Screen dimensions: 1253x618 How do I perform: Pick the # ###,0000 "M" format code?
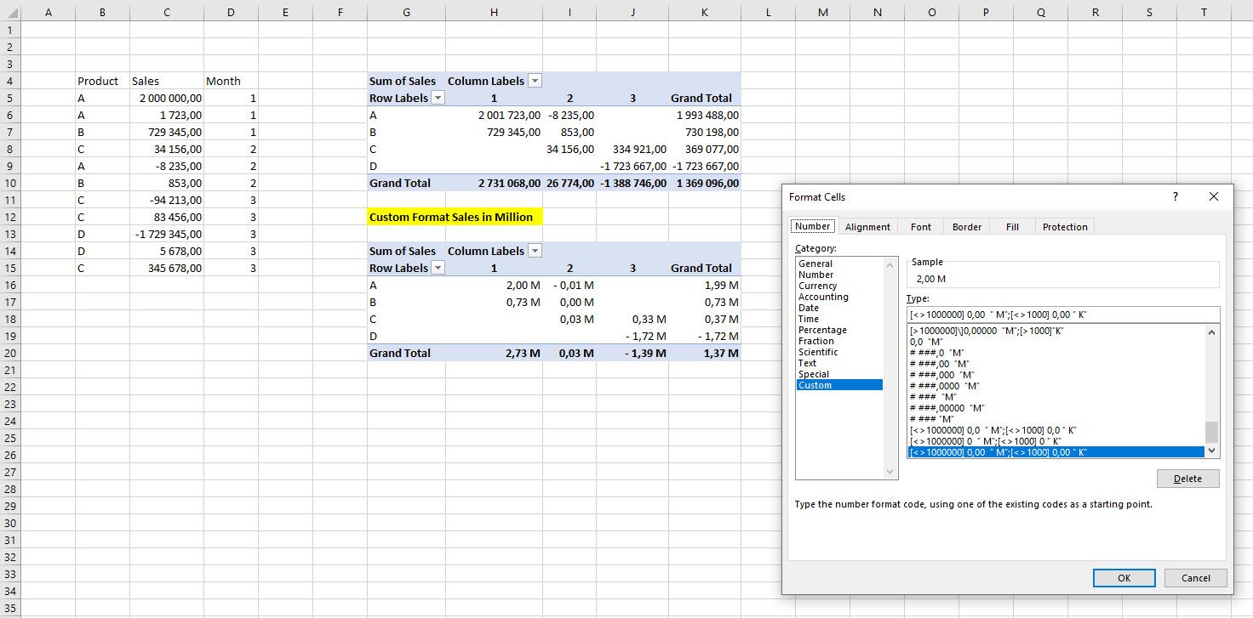[x=1056, y=386]
